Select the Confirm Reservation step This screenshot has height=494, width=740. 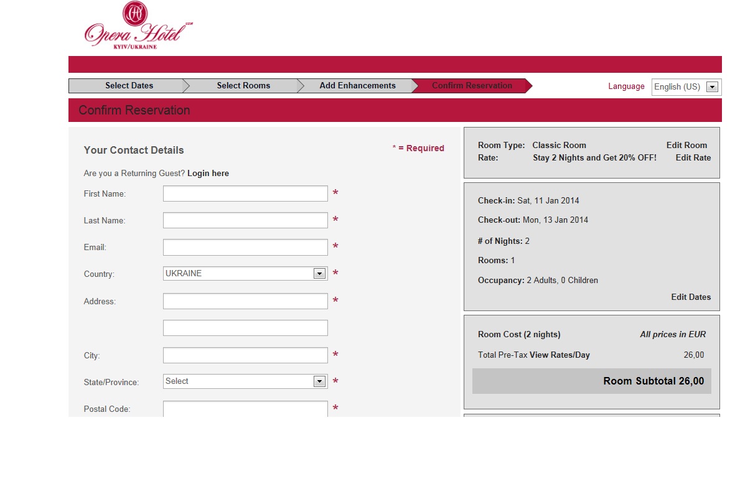[x=472, y=85]
